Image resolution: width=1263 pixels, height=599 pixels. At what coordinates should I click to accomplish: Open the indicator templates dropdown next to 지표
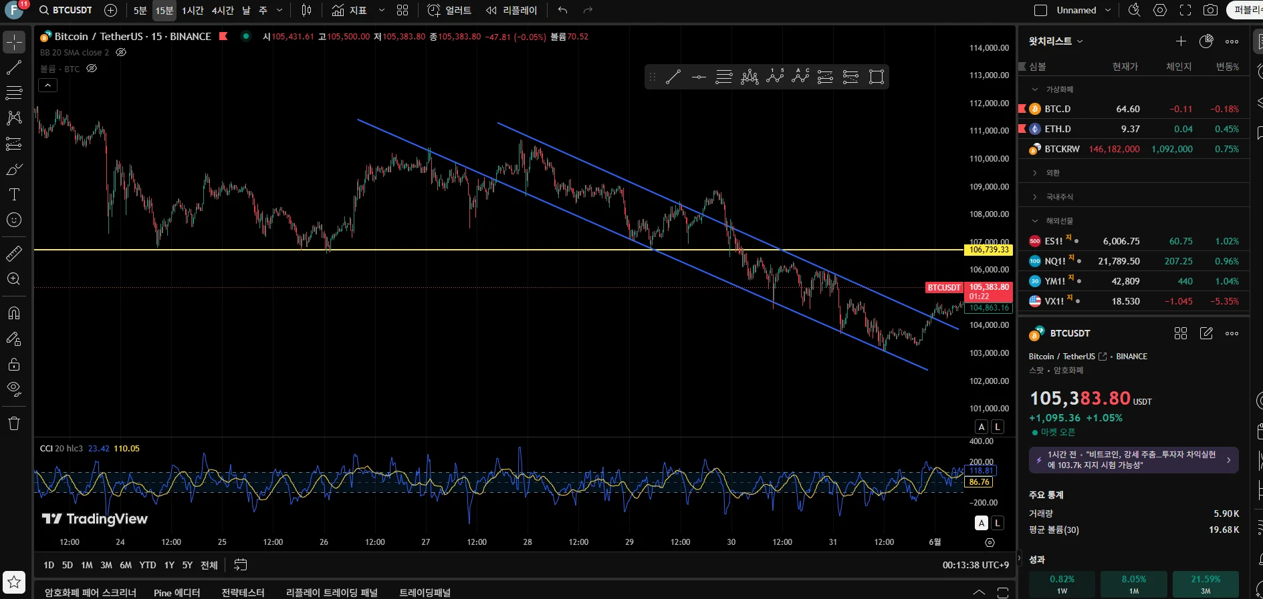tap(382, 11)
